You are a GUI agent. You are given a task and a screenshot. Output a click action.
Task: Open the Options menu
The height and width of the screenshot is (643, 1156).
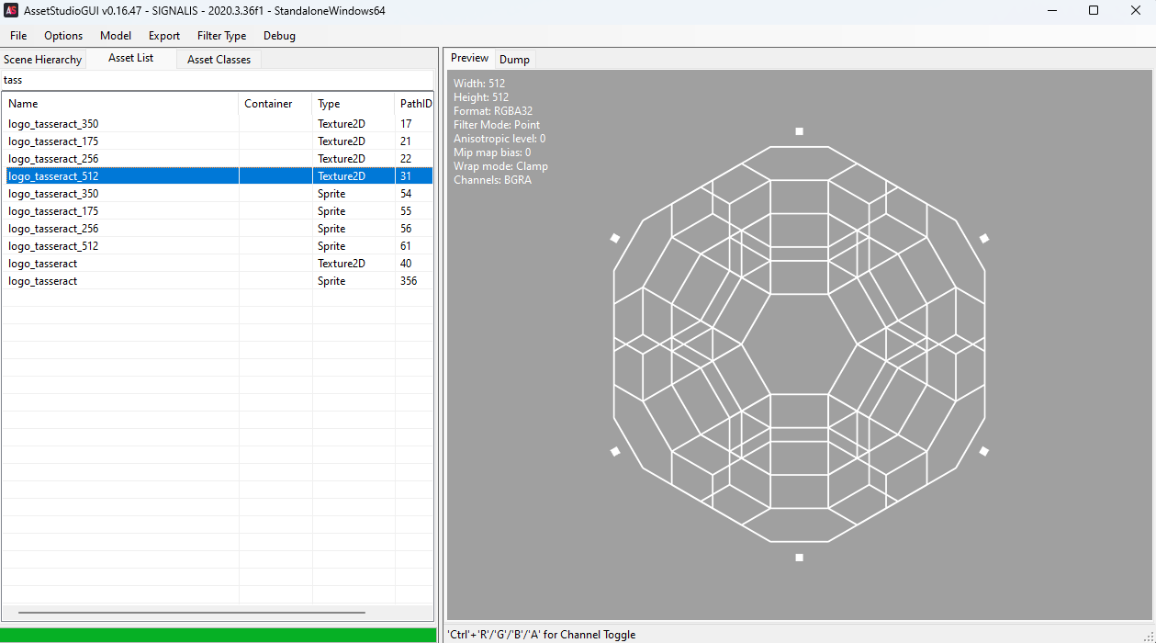click(63, 36)
